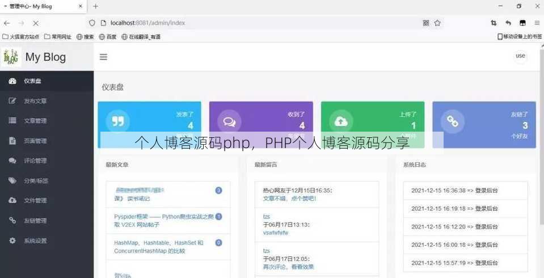Open the 搜索 bookmark
This screenshot has height=278, width=544.
coord(85,36)
